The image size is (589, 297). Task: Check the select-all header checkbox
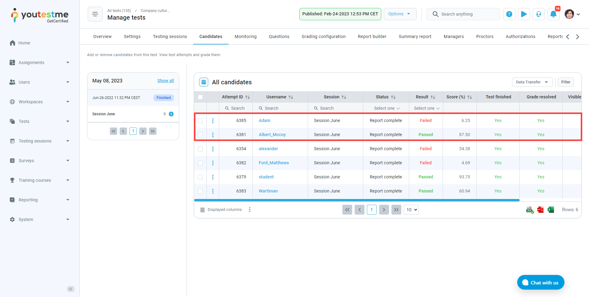(x=200, y=97)
